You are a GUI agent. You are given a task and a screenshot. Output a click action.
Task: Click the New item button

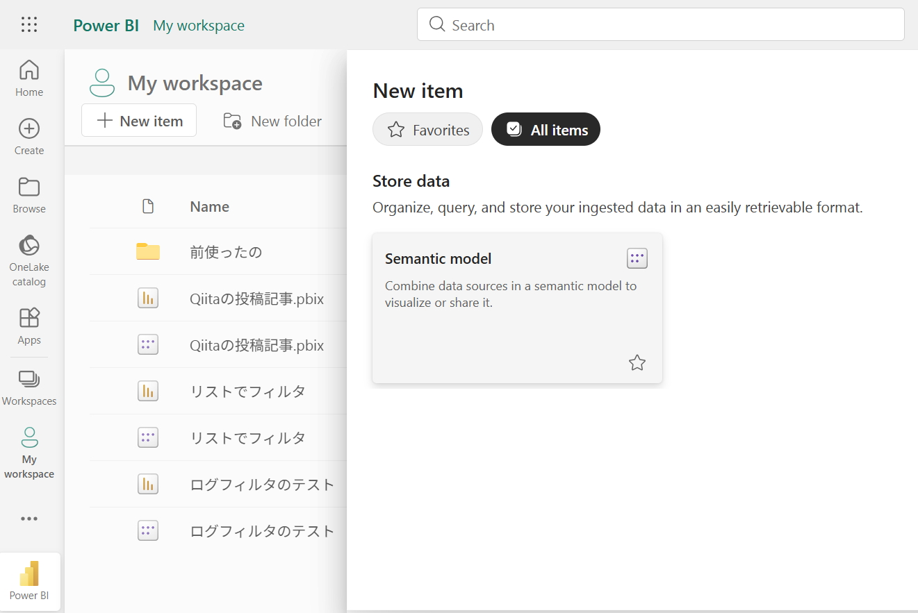coord(139,121)
